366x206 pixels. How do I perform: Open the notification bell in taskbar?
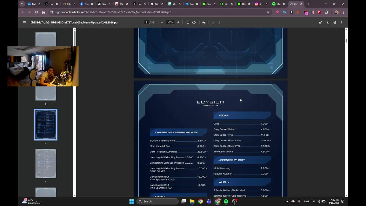coord(343,201)
